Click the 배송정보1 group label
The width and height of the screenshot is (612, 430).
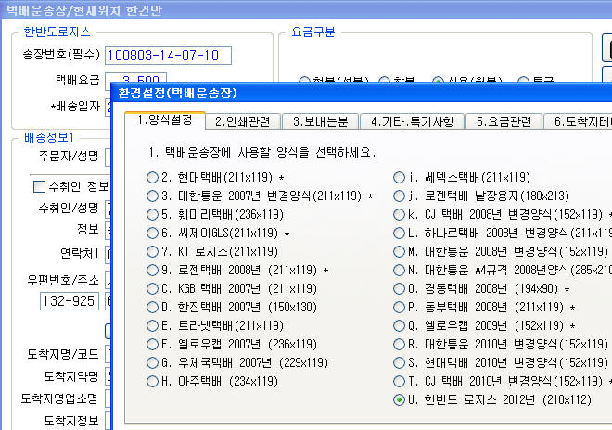click(49, 137)
